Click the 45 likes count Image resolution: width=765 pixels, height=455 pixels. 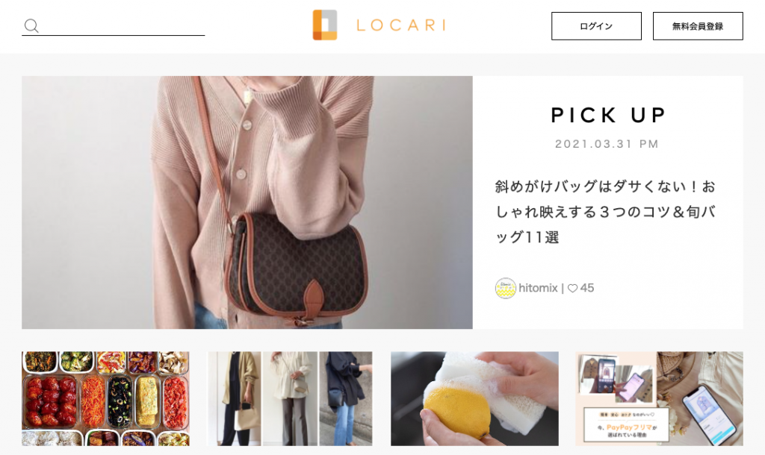click(587, 289)
